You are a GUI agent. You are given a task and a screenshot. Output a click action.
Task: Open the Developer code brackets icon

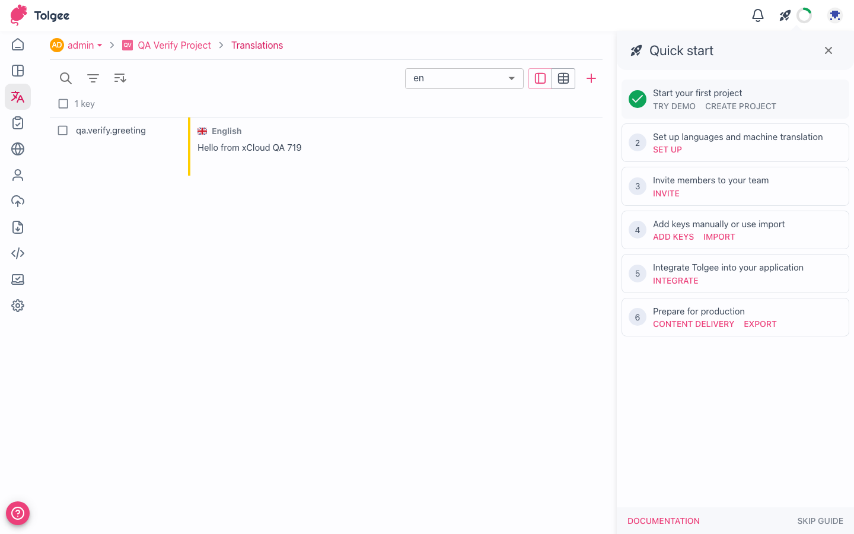click(x=18, y=253)
